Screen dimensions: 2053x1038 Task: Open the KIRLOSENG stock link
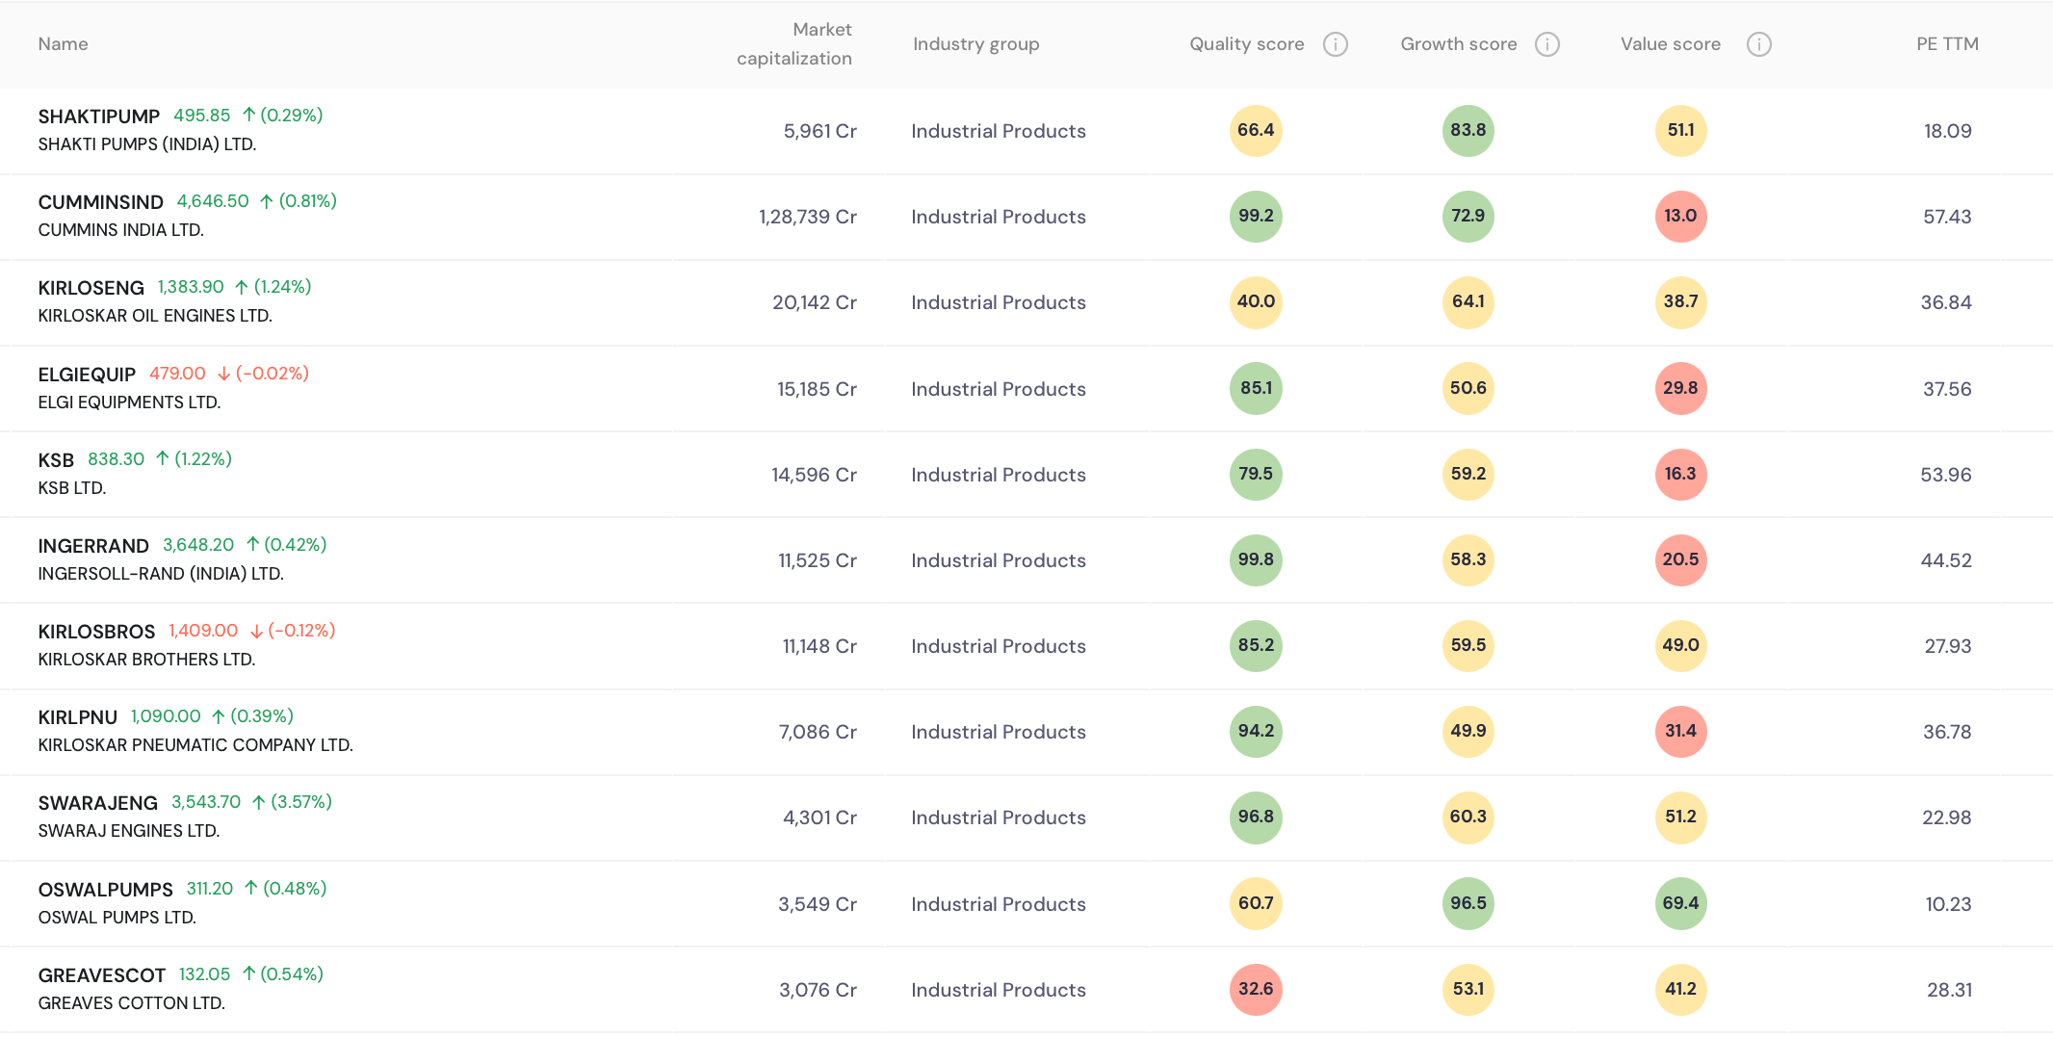pos(91,288)
